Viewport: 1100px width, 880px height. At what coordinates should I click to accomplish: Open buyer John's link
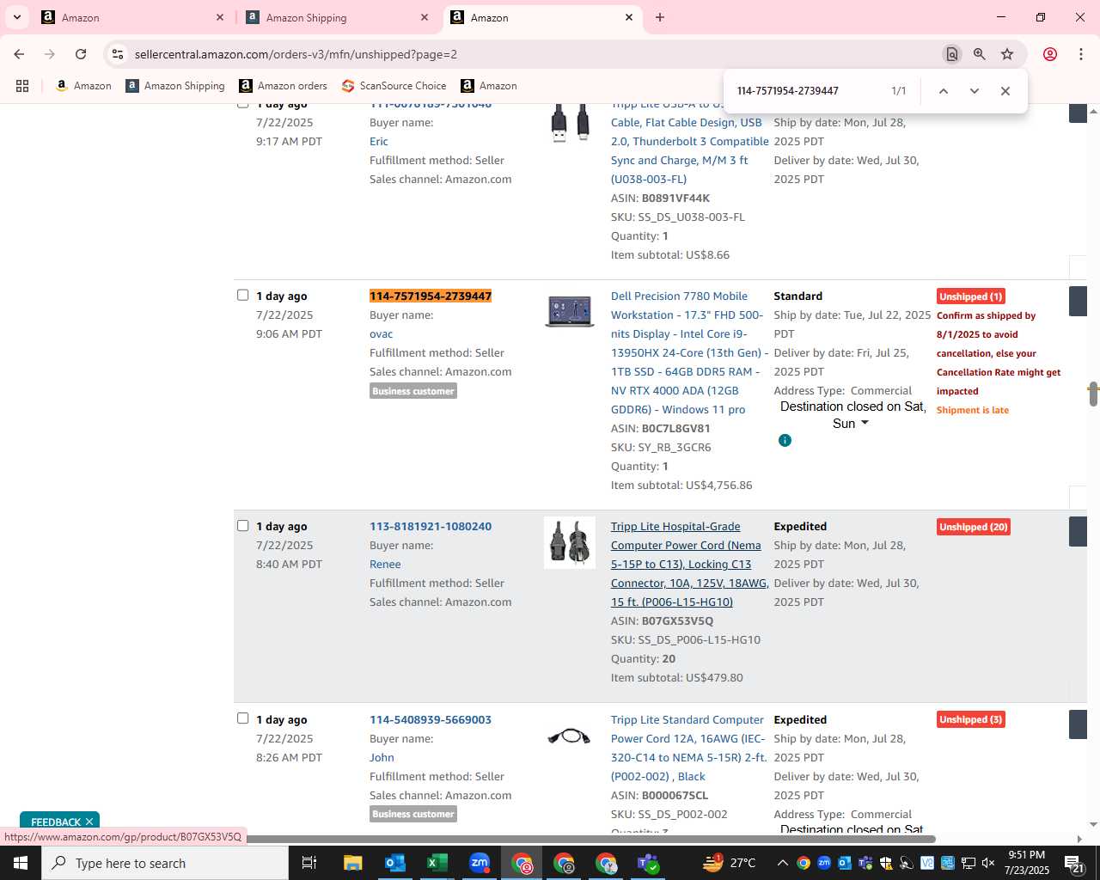click(x=382, y=757)
